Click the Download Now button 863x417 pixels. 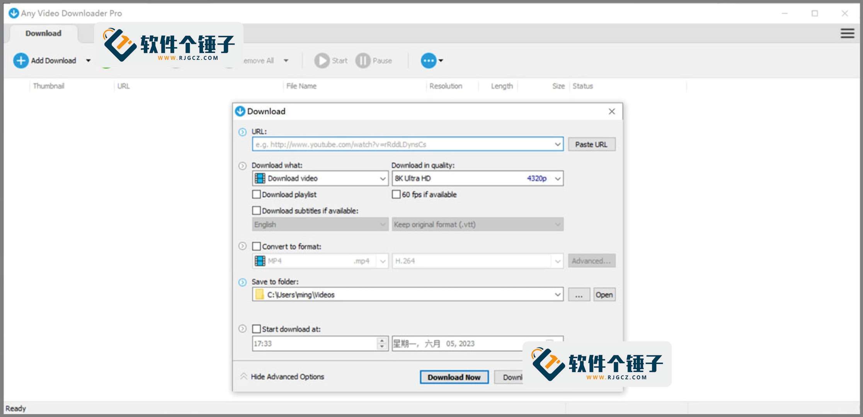coord(454,377)
